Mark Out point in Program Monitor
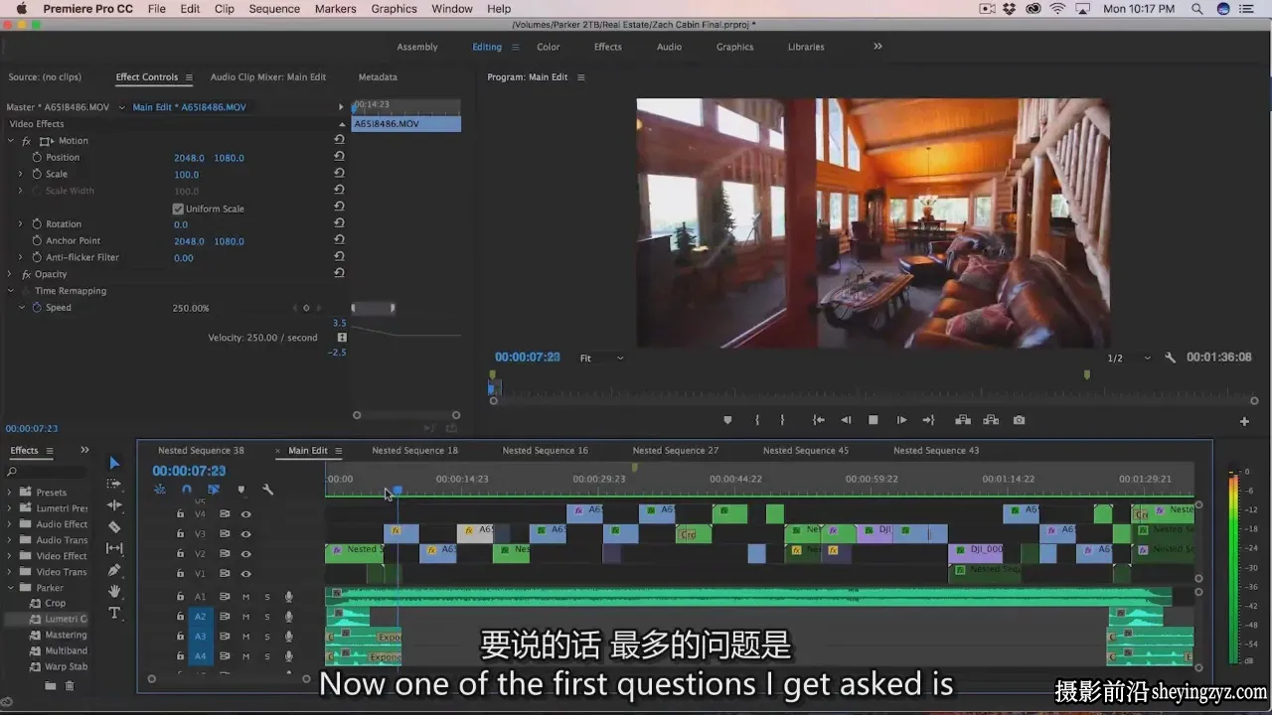Screen dimensions: 1272x715 coord(782,420)
